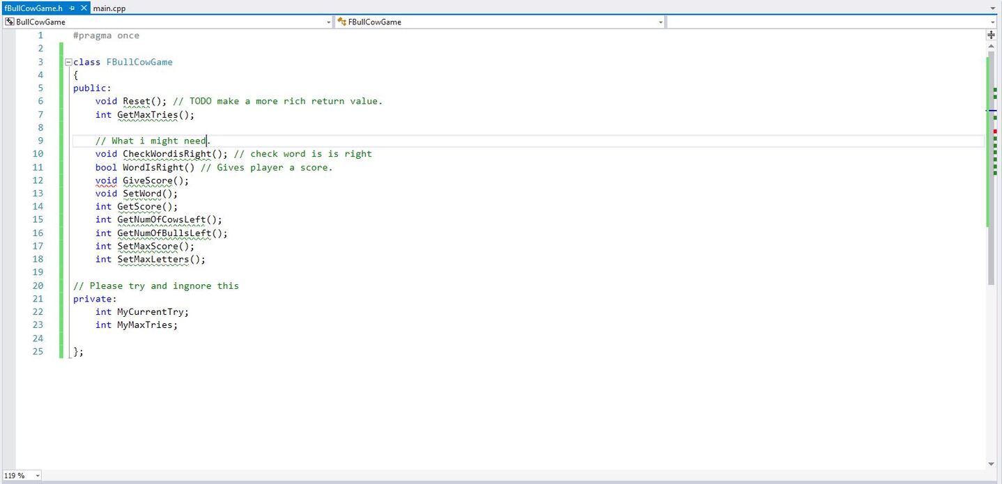Image resolution: width=1002 pixels, height=484 pixels.
Task: Click the 'check word is is right' comment
Action: [x=303, y=154]
